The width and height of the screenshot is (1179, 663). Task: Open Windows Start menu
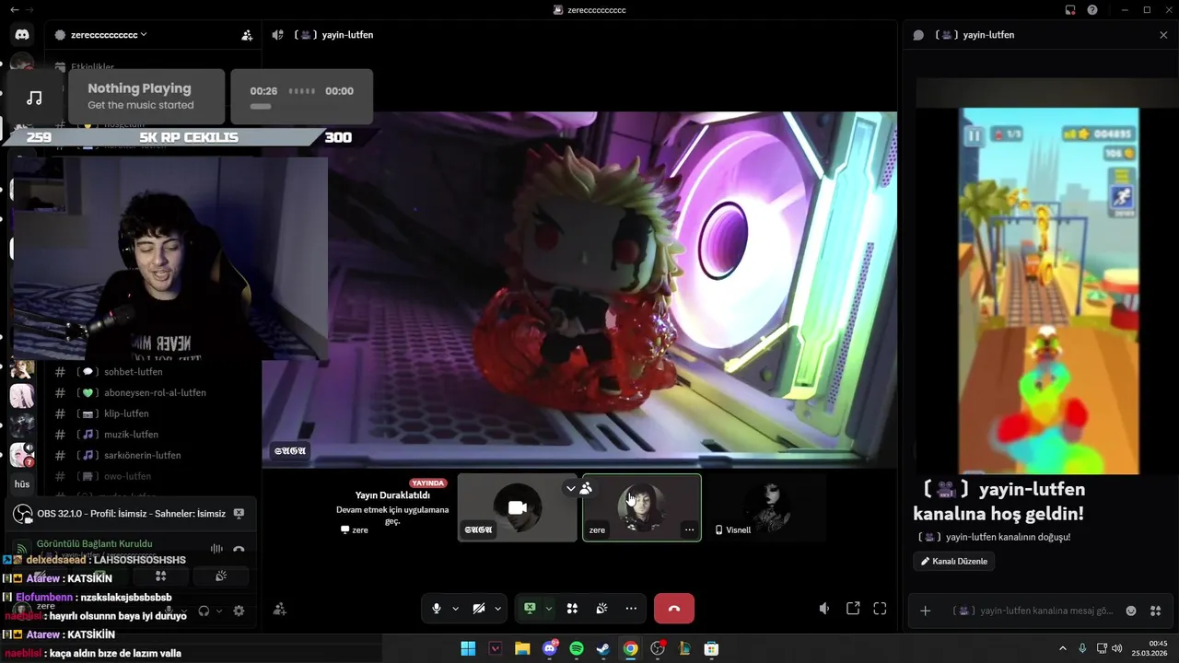point(468,648)
